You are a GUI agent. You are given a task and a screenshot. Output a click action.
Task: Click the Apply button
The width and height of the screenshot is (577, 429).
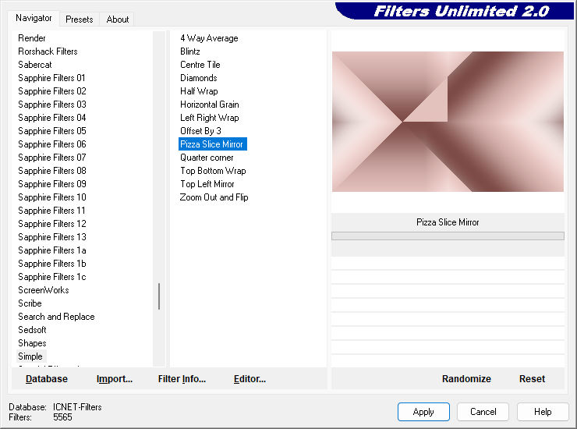(423, 412)
